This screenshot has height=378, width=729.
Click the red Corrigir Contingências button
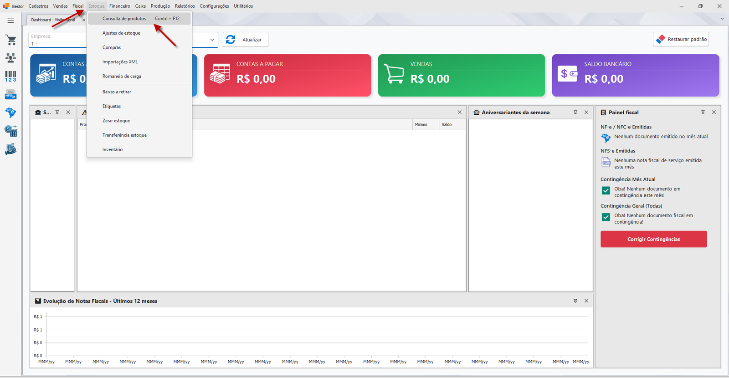pos(654,239)
